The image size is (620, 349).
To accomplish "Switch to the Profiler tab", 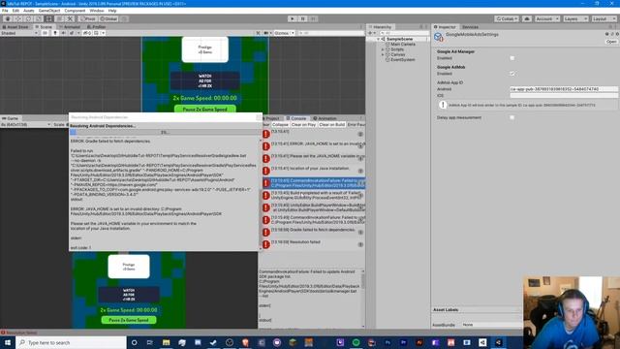I will coord(97,27).
